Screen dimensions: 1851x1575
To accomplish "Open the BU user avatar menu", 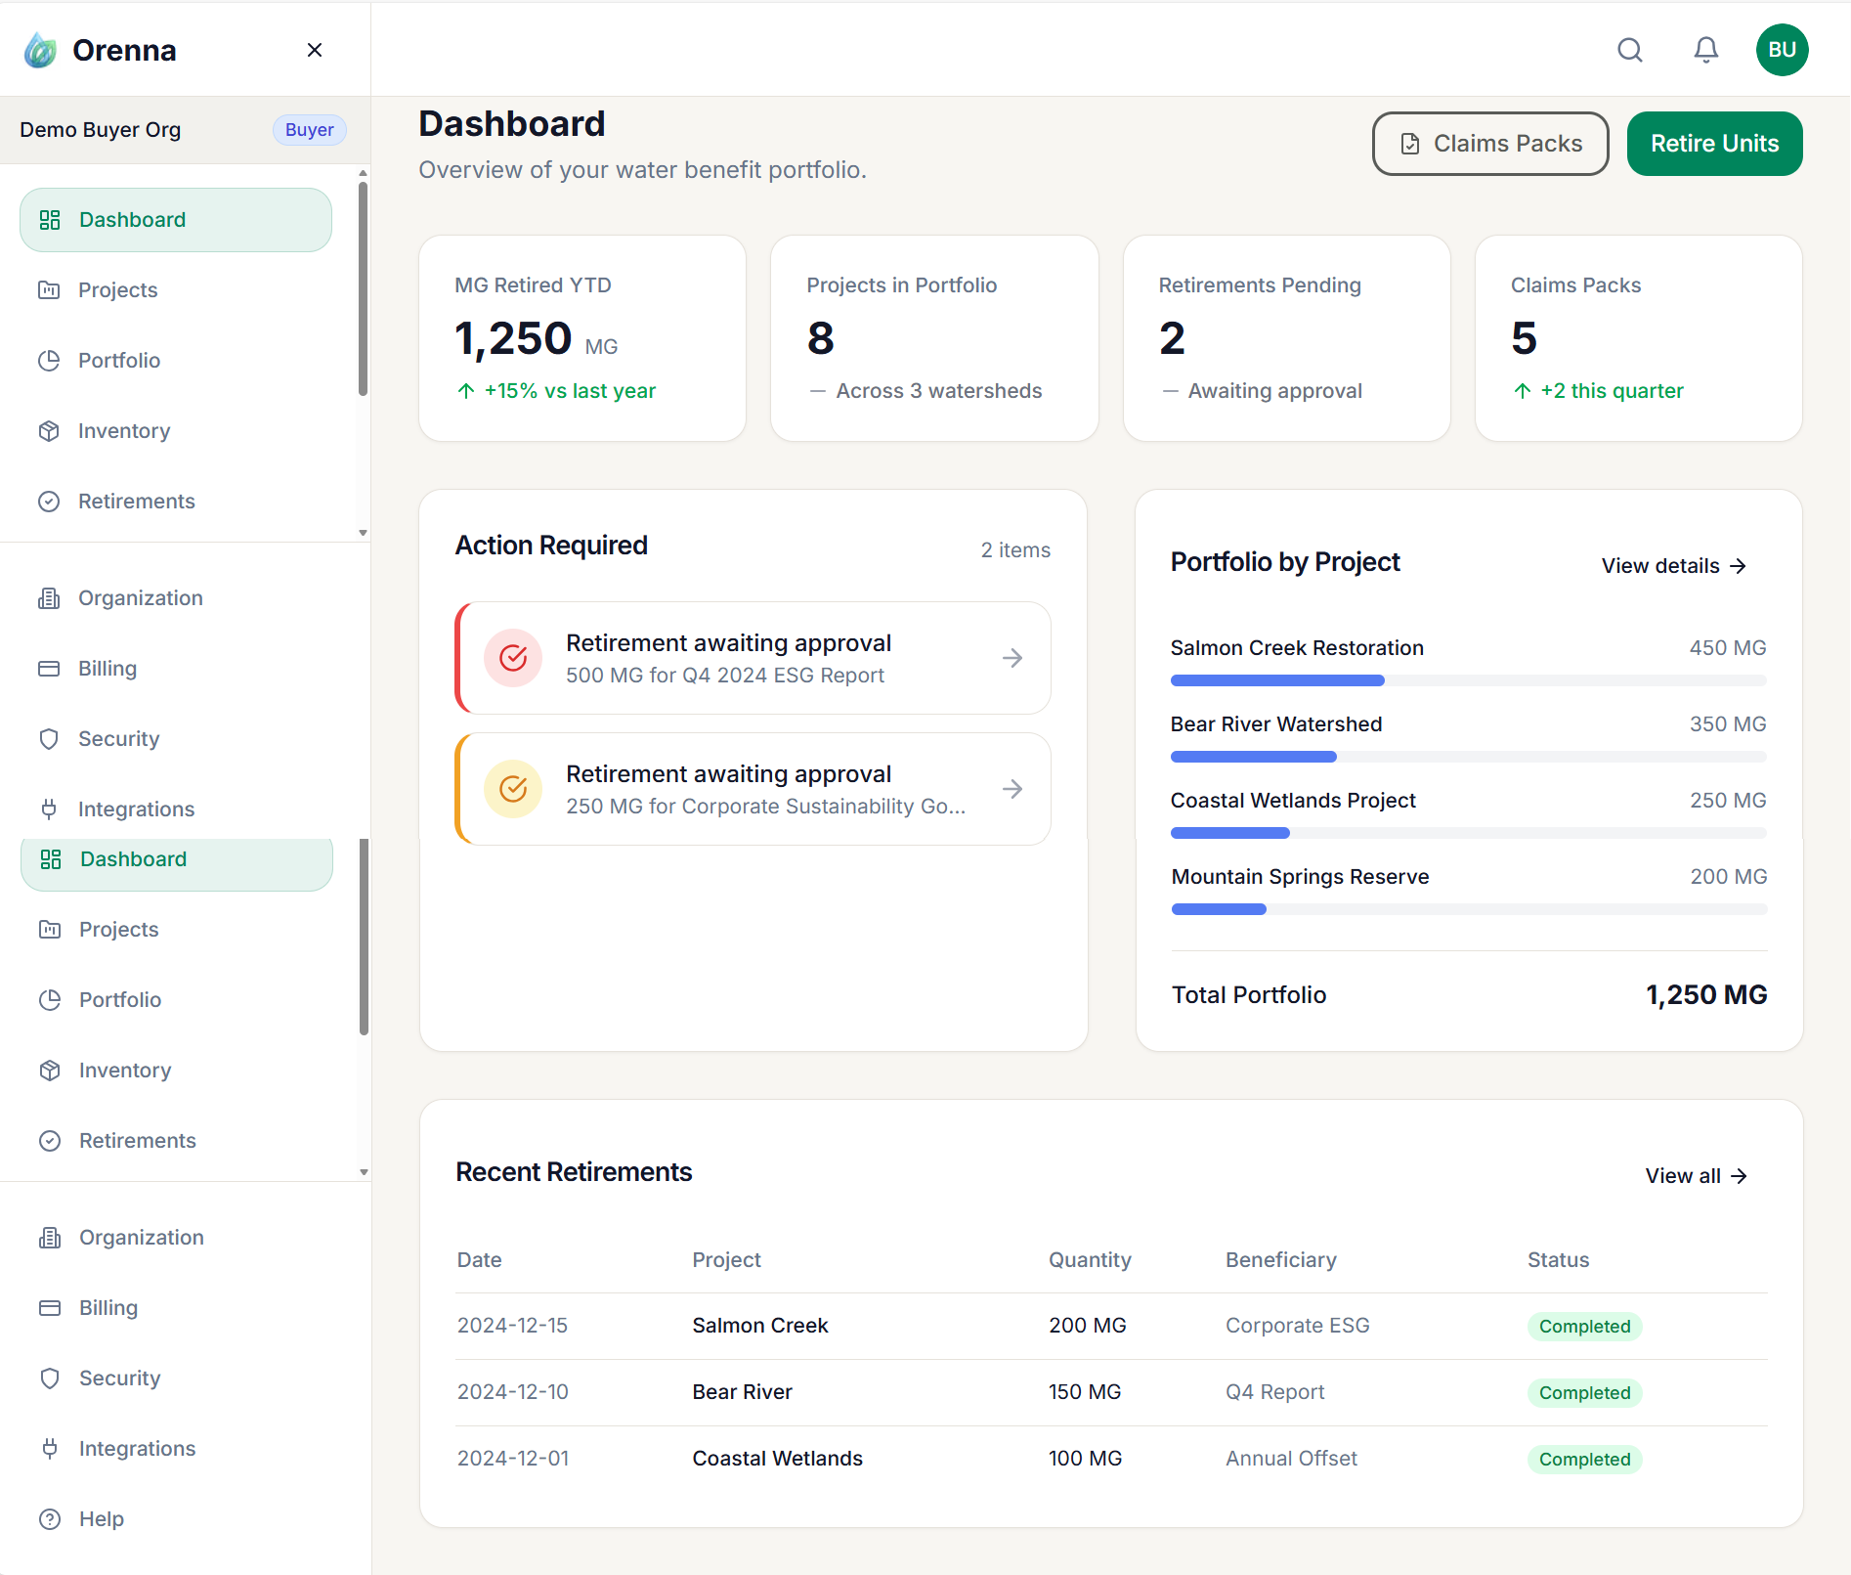I will (x=1782, y=50).
